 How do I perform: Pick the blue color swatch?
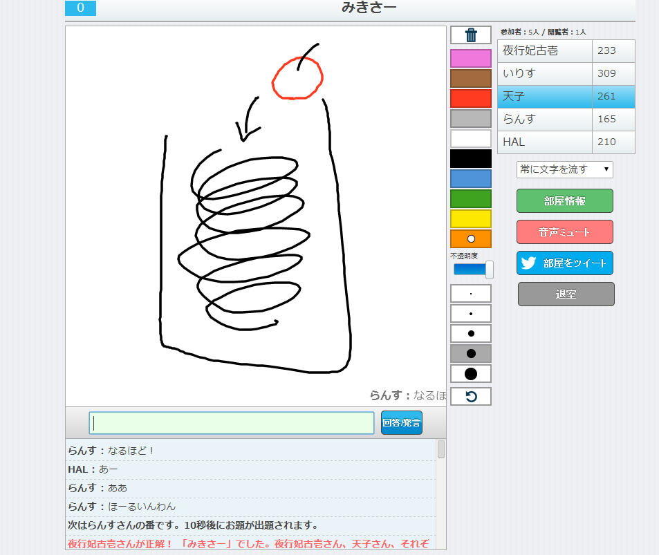(471, 179)
